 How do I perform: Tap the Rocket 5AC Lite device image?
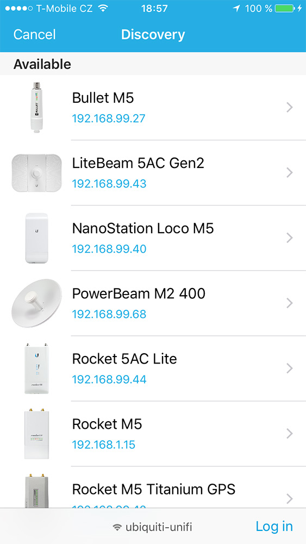point(36,368)
